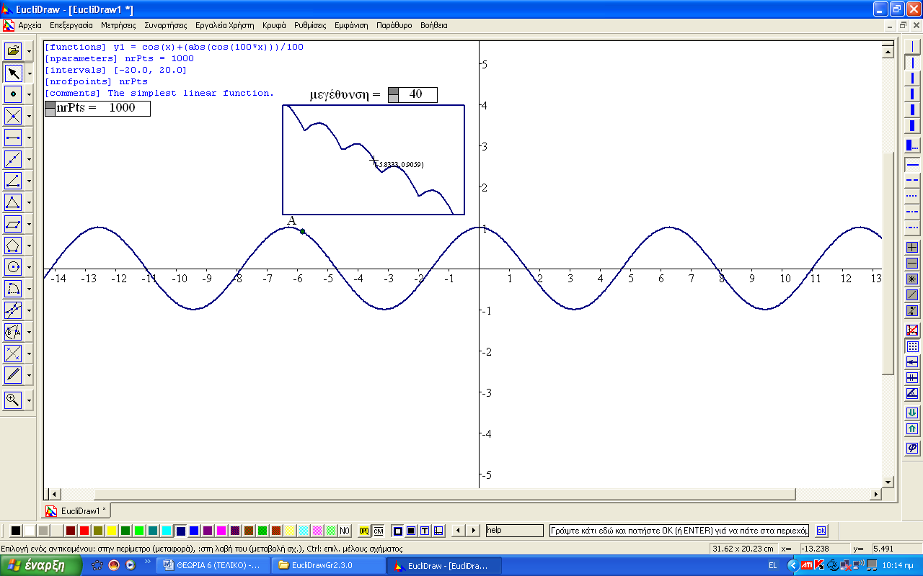The image size is (923, 576).
Task: Select the reflection across line tool
Action: [13, 354]
